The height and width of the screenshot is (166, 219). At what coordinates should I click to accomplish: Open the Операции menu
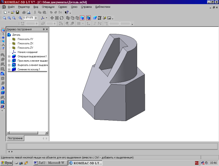coord(48,7)
